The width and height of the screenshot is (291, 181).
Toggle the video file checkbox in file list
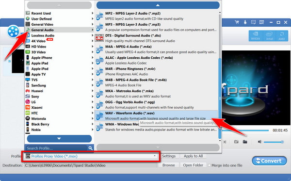click(x=10, y=61)
